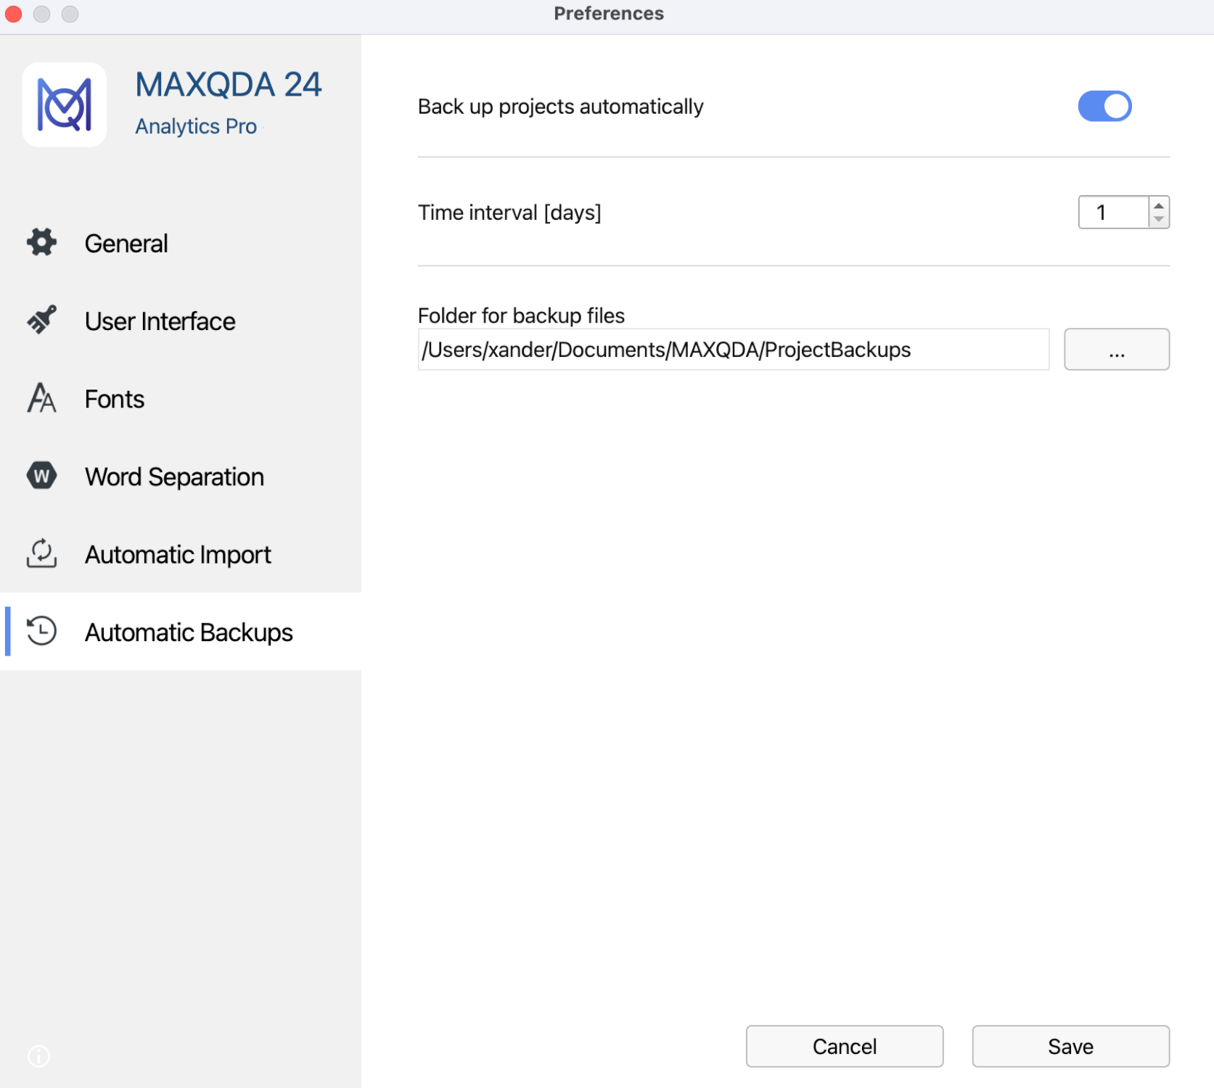Select the User Interface paintbrush icon
Image resolution: width=1214 pixels, height=1088 pixels.
point(41,320)
